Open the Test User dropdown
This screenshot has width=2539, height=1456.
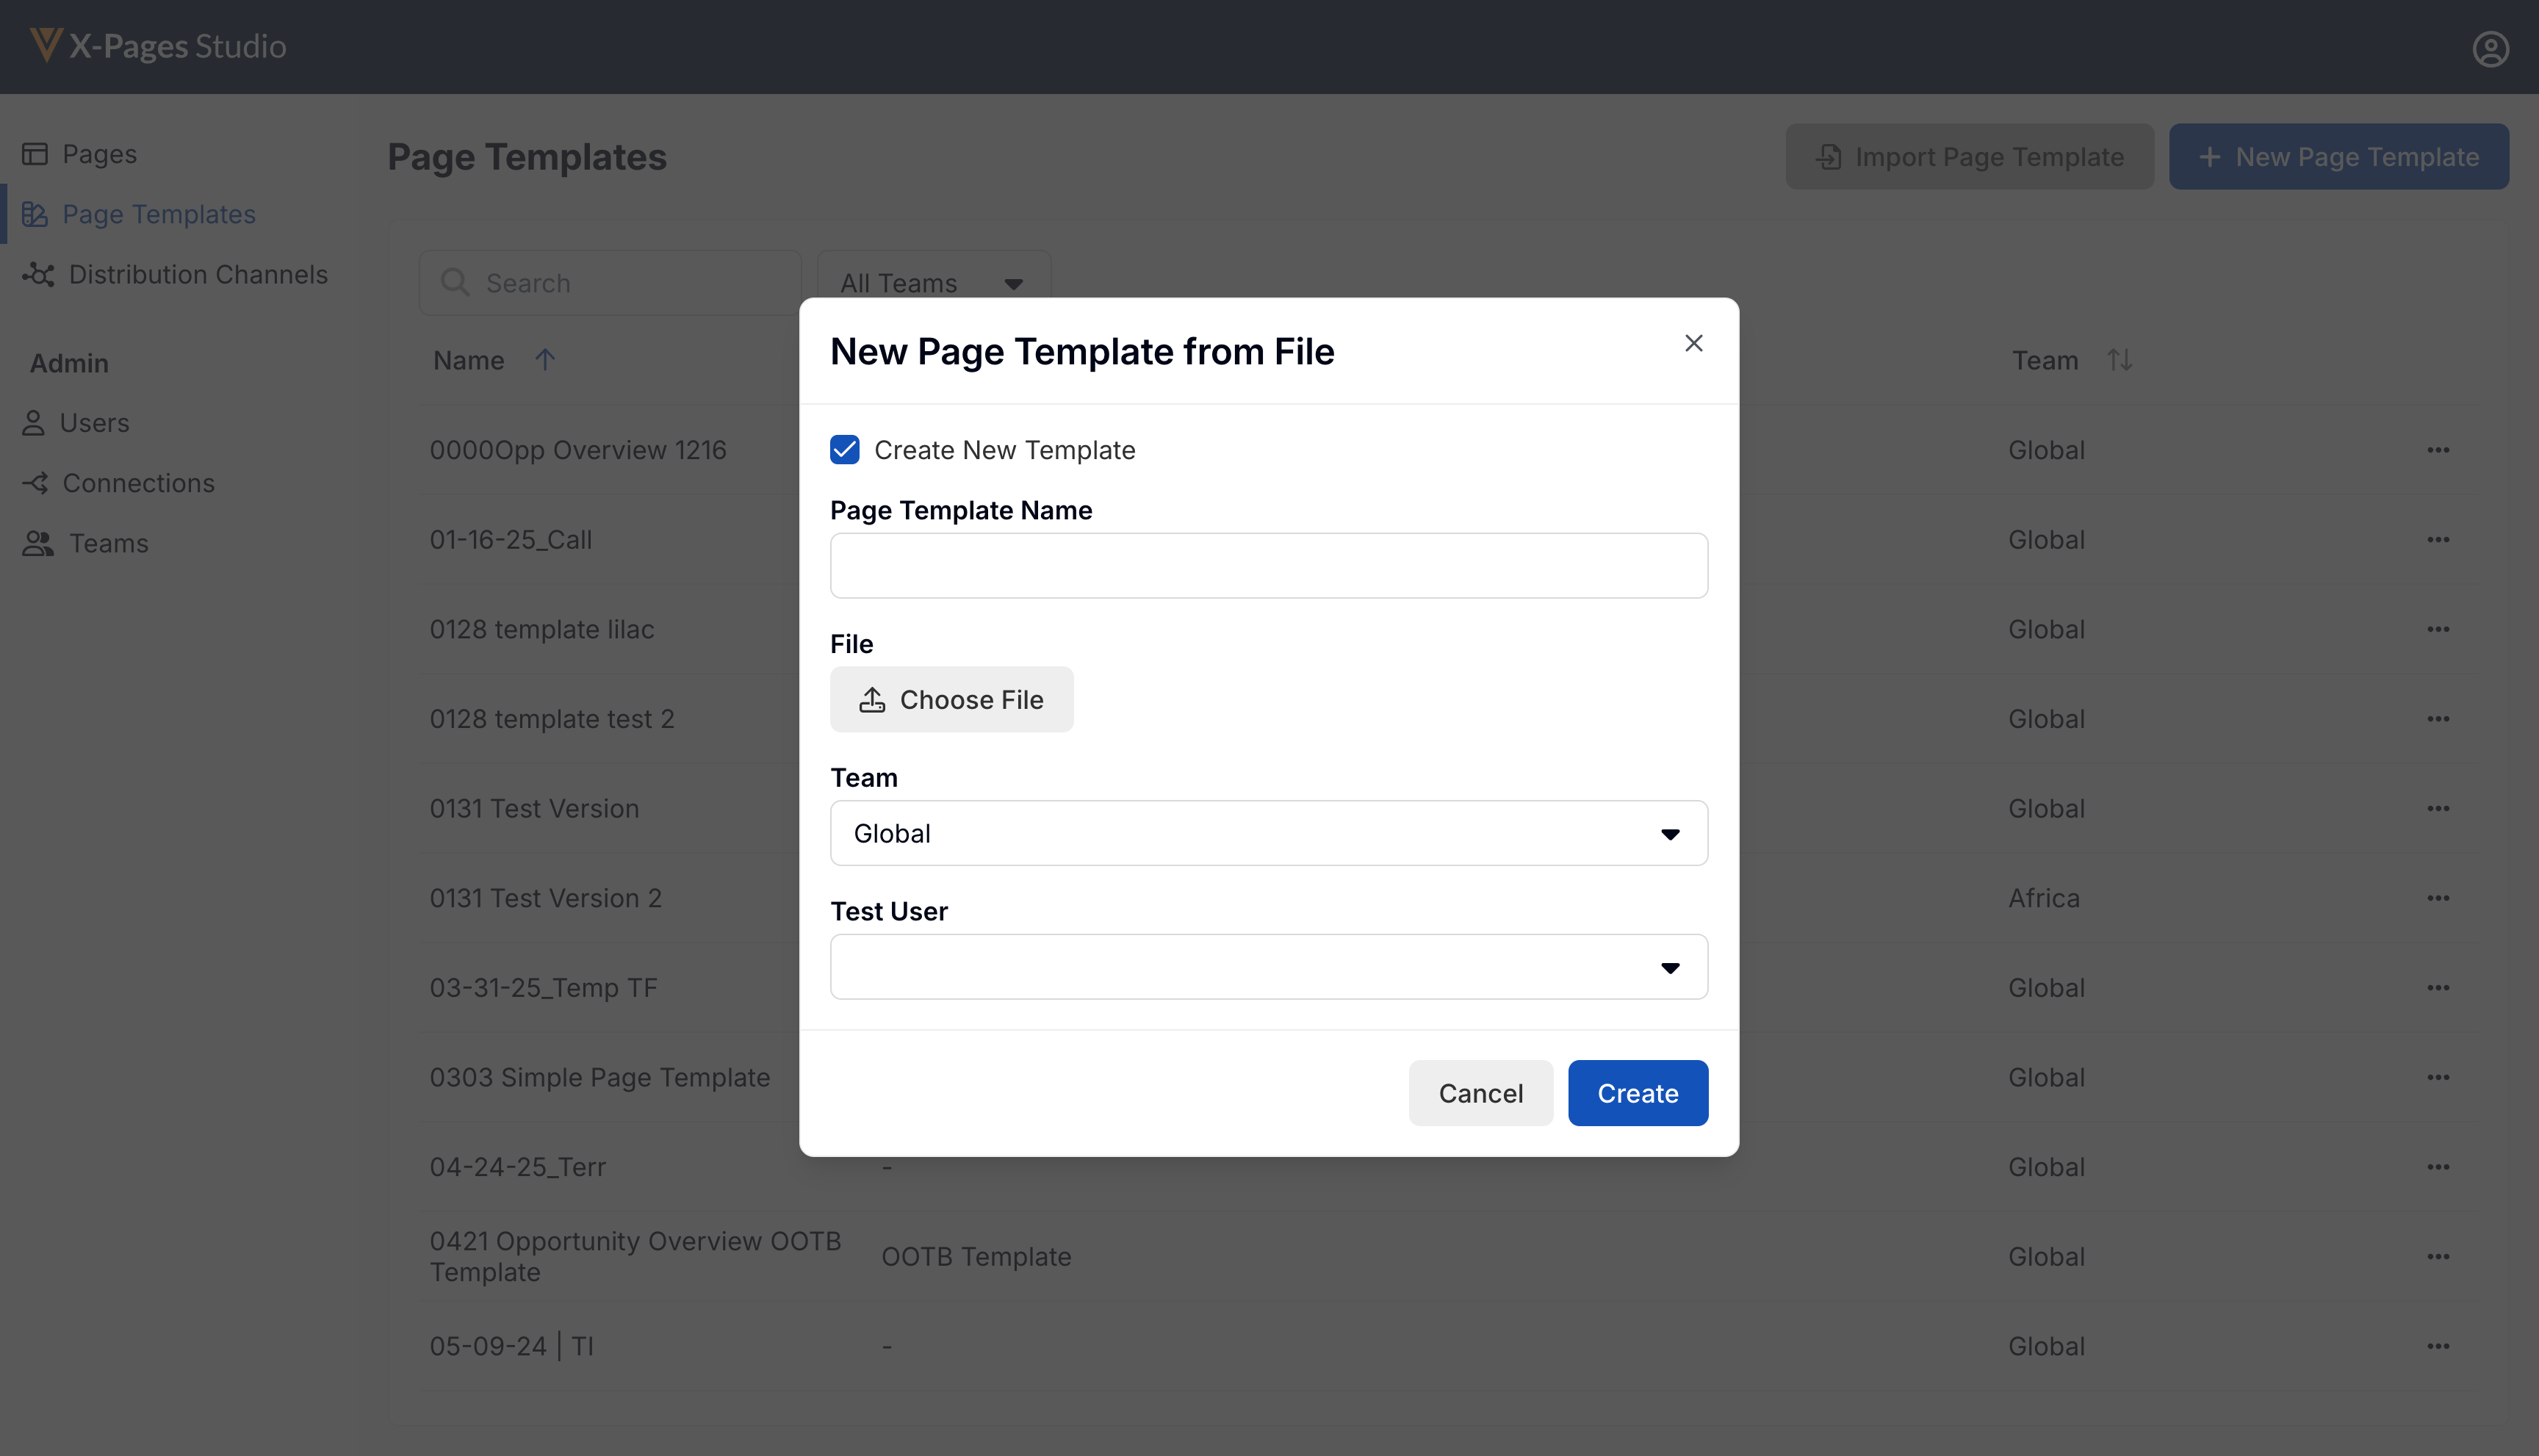pyautogui.click(x=1268, y=967)
